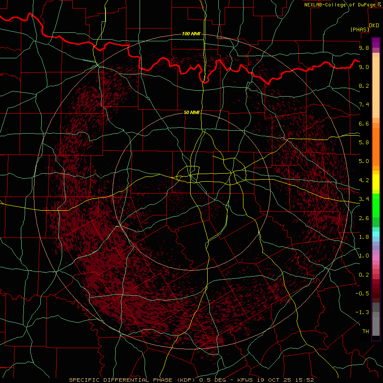Pick the peach band of the color scale

point(376,87)
